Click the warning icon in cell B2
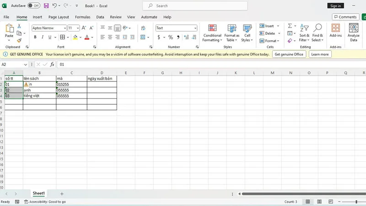This screenshot has width=366, height=206. pyautogui.click(x=26, y=85)
